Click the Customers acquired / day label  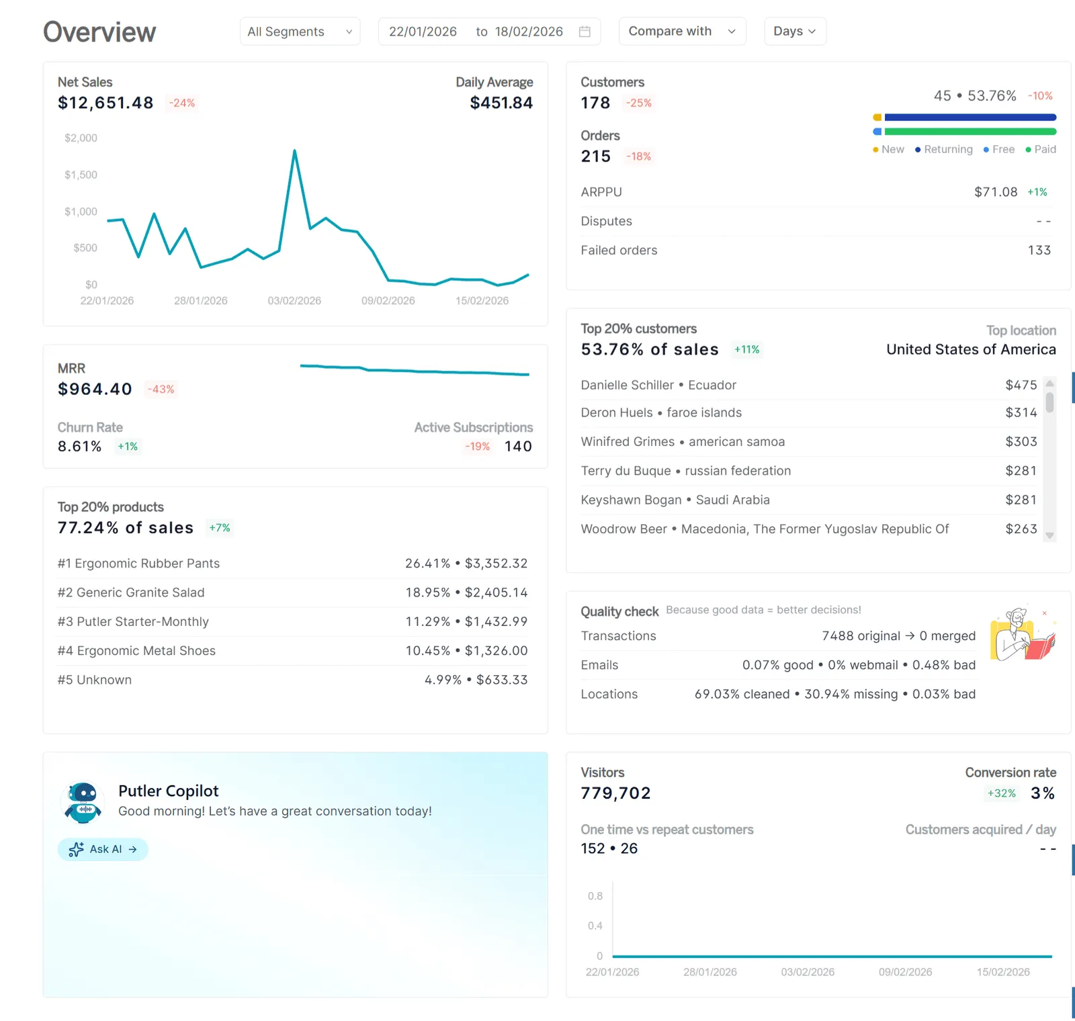980,830
